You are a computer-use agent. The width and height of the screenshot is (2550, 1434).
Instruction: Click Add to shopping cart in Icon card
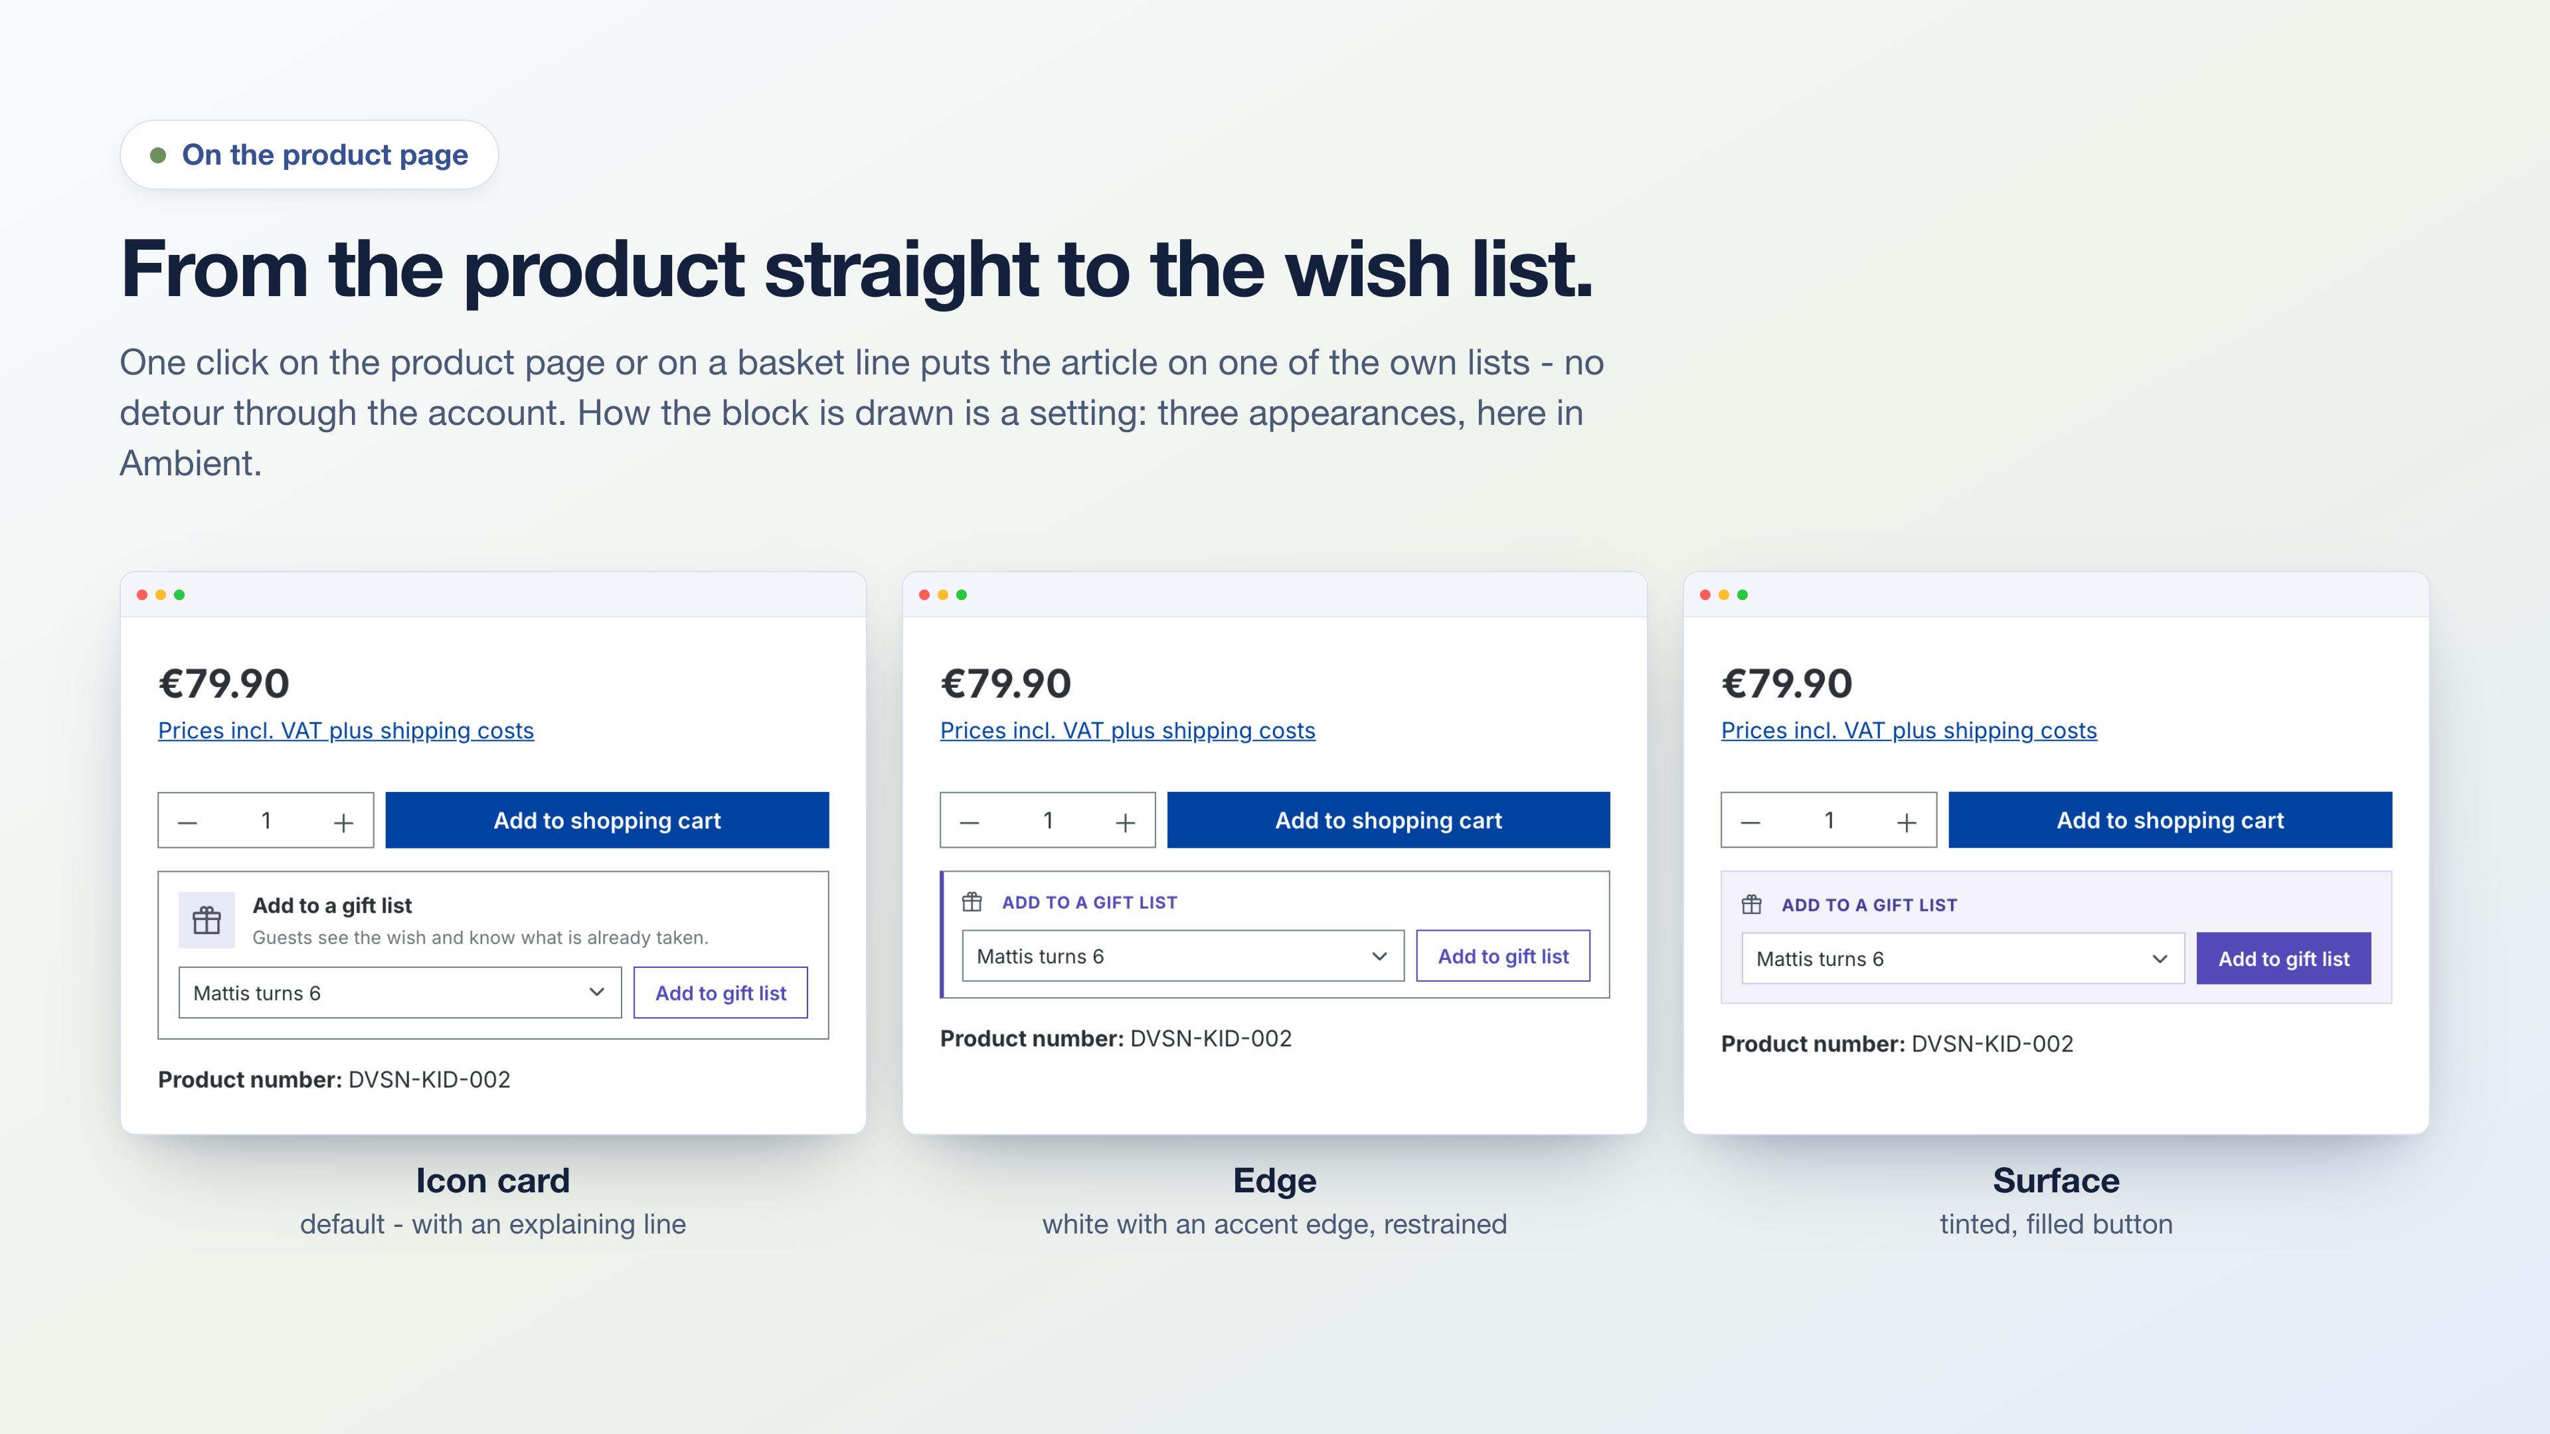[x=607, y=819]
